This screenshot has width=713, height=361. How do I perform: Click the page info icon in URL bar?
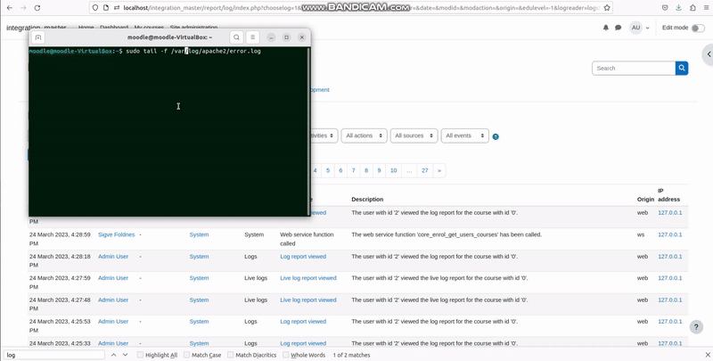coord(106,8)
